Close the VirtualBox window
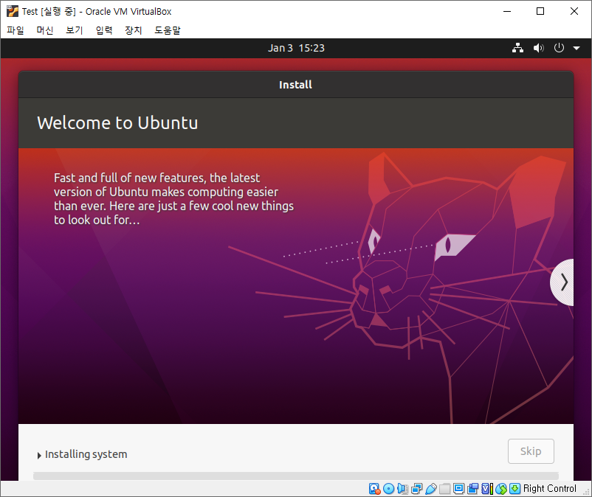The width and height of the screenshot is (592, 497). pyautogui.click(x=574, y=11)
